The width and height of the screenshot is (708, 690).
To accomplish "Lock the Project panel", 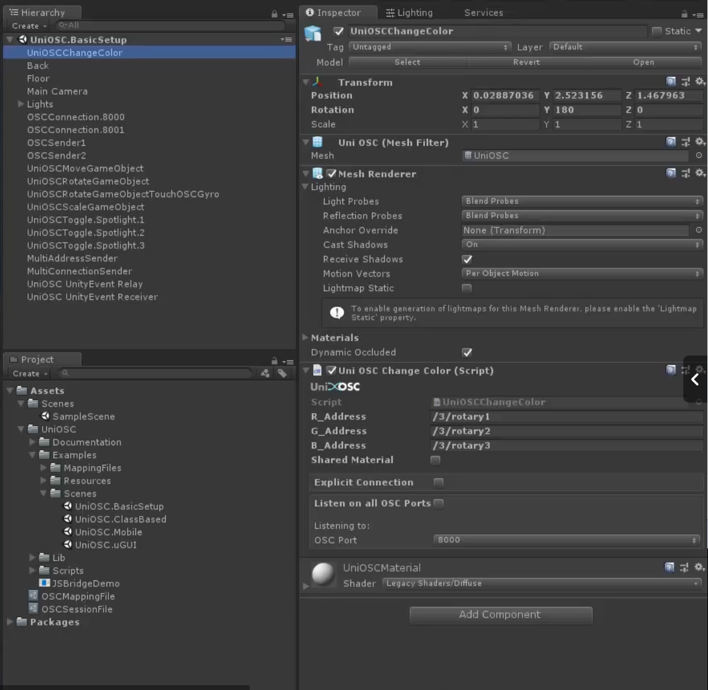I will pos(274,361).
